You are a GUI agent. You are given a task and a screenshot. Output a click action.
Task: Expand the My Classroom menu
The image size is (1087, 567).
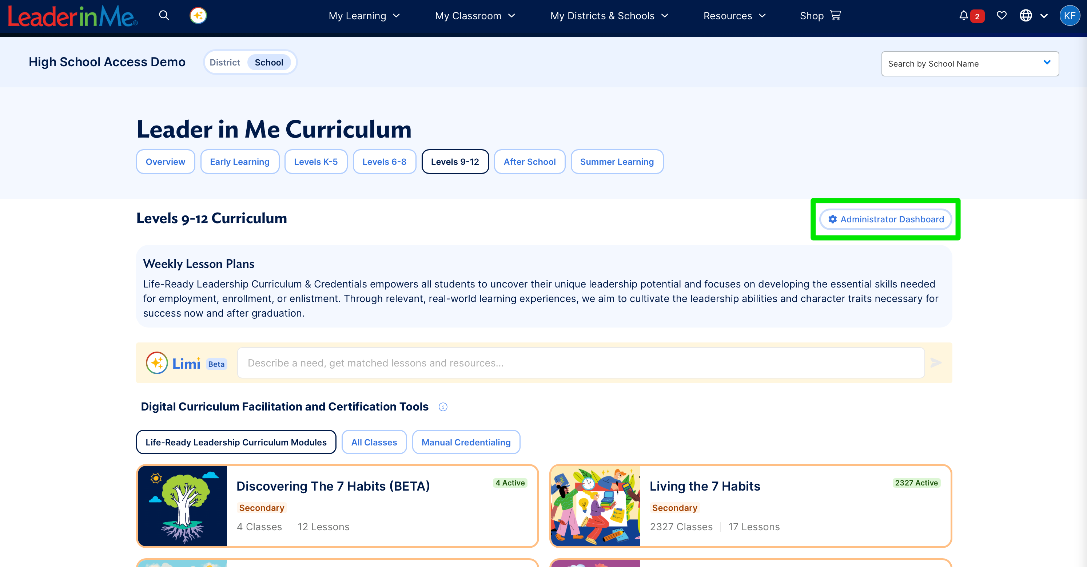click(x=475, y=16)
